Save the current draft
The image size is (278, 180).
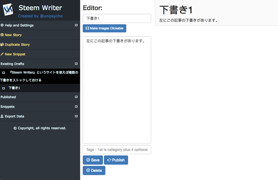[x=93, y=160]
